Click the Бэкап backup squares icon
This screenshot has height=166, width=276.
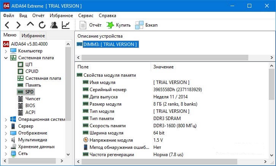coord(139,25)
